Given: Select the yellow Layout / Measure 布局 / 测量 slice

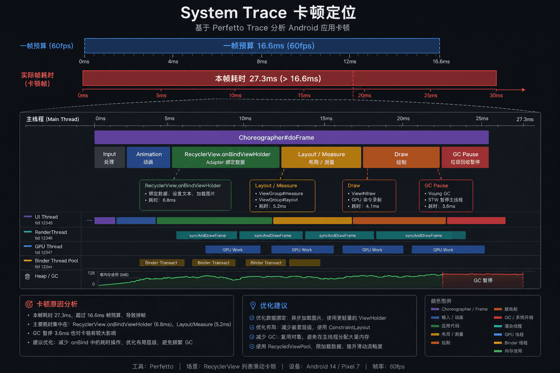Looking at the screenshot, I should (321, 157).
